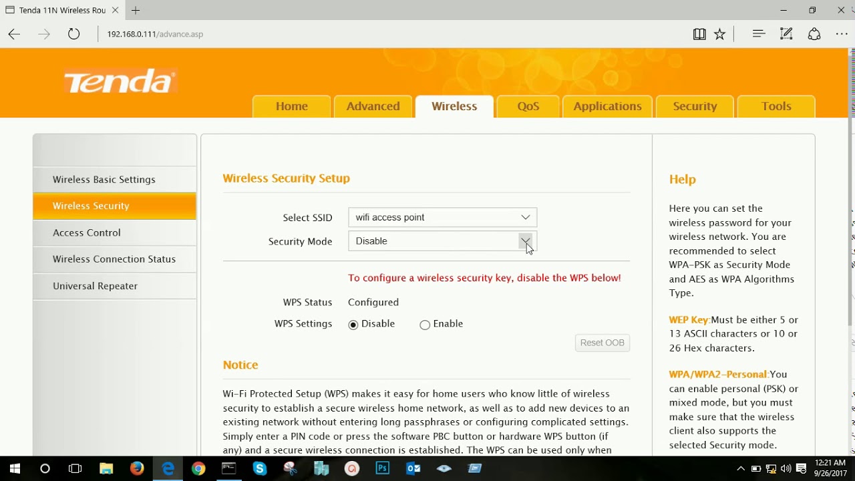Select the Wireless tab

click(x=454, y=107)
